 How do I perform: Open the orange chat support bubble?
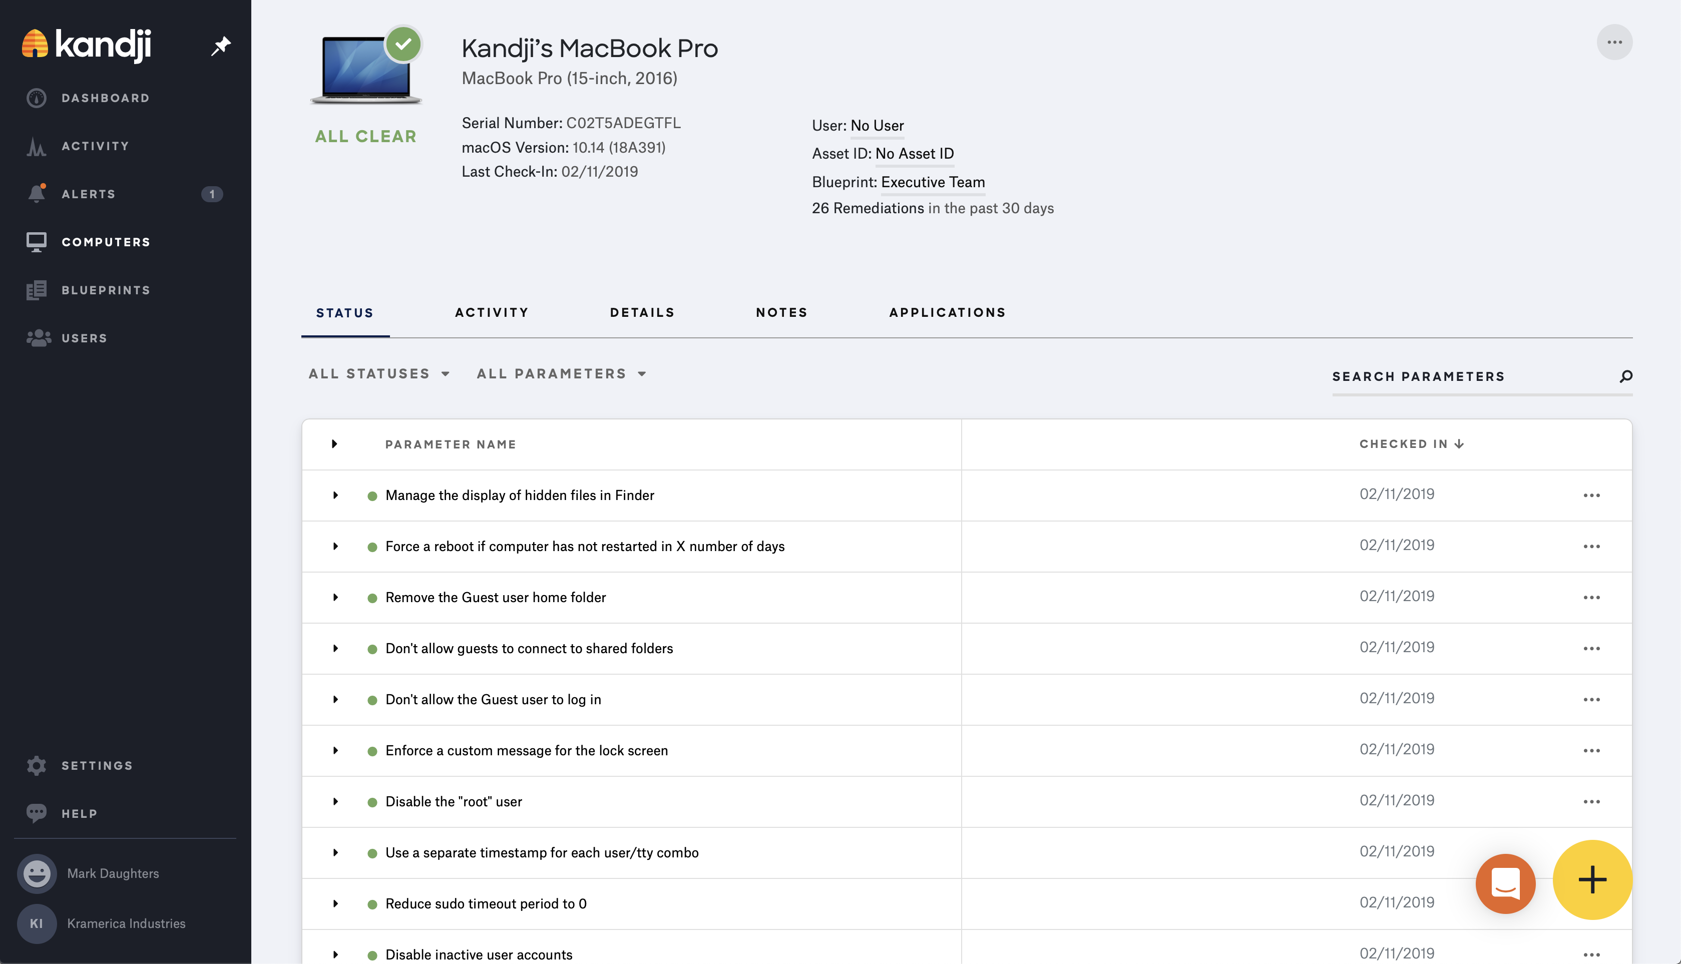1505,883
